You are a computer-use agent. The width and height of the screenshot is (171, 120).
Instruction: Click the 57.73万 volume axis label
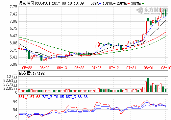10,84
